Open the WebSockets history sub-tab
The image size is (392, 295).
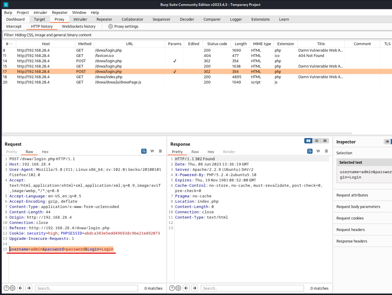tap(79, 26)
